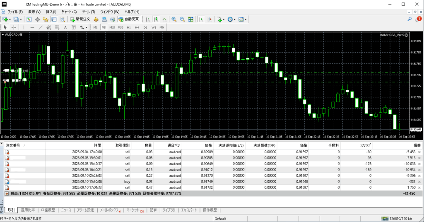Switch chart to candlestick display mode

[x=156, y=19]
